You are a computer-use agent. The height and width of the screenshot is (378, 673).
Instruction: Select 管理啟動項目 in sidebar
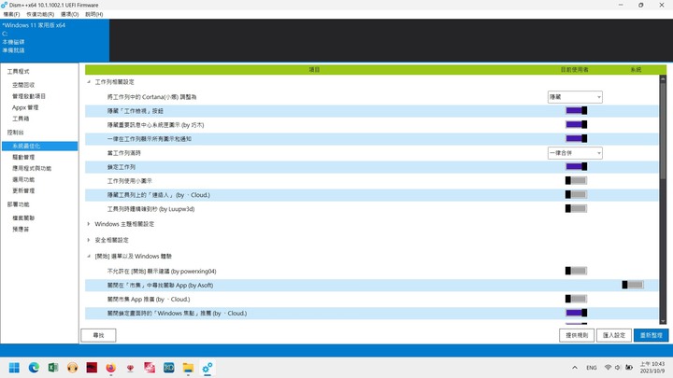tap(29, 96)
